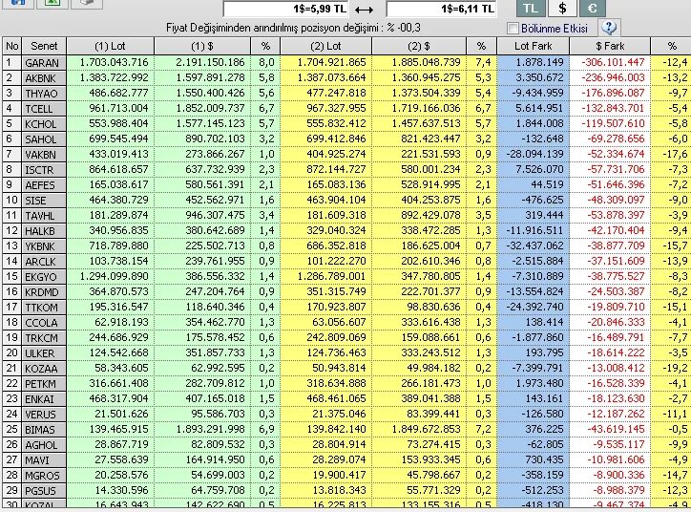Screen dimensions: 691x512
Task: Select the HALKB row label
Action: 44,230
